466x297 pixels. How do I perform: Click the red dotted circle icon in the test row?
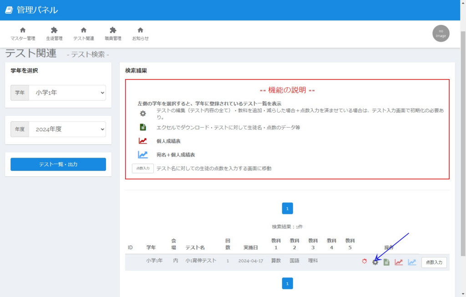coord(364,262)
